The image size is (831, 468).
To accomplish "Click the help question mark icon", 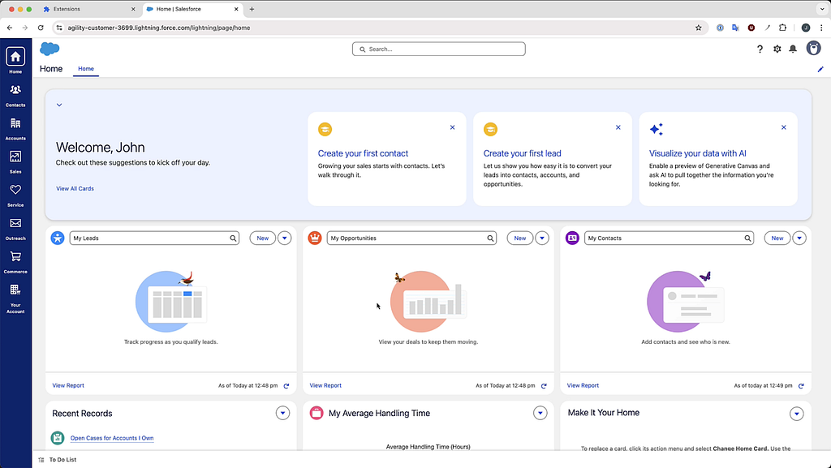I will pyautogui.click(x=760, y=49).
